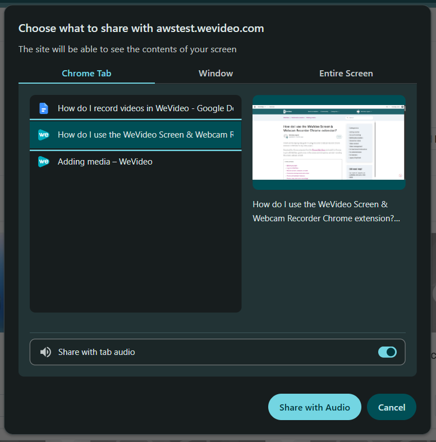Click the Share with Audio button
This screenshot has height=442, width=436.
tap(315, 407)
